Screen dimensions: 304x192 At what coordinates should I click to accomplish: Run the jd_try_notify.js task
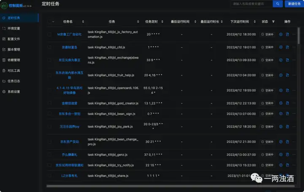tap(281, 165)
